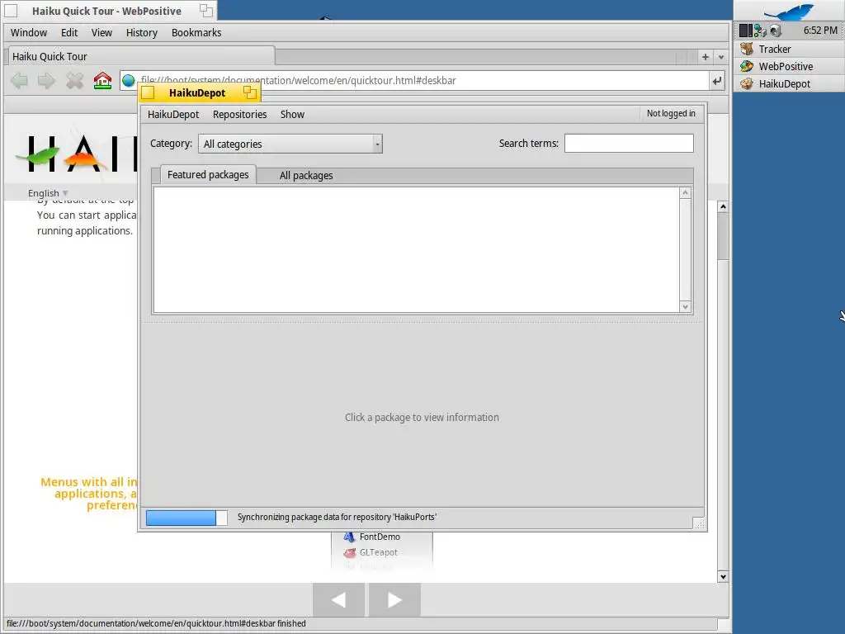
Task: Click the Not logged in menu
Action: (x=671, y=114)
